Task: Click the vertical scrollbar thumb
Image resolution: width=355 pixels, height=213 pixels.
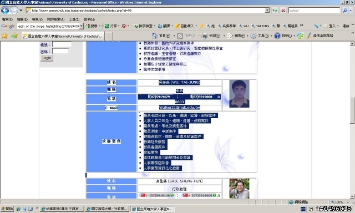Action: [x=352, y=110]
